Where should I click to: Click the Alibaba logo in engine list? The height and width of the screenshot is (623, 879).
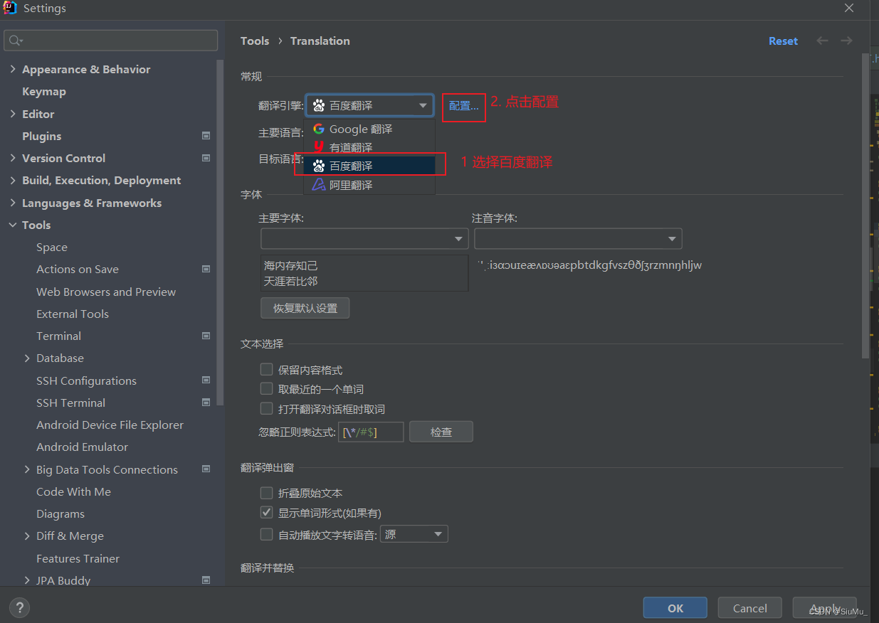(x=319, y=185)
